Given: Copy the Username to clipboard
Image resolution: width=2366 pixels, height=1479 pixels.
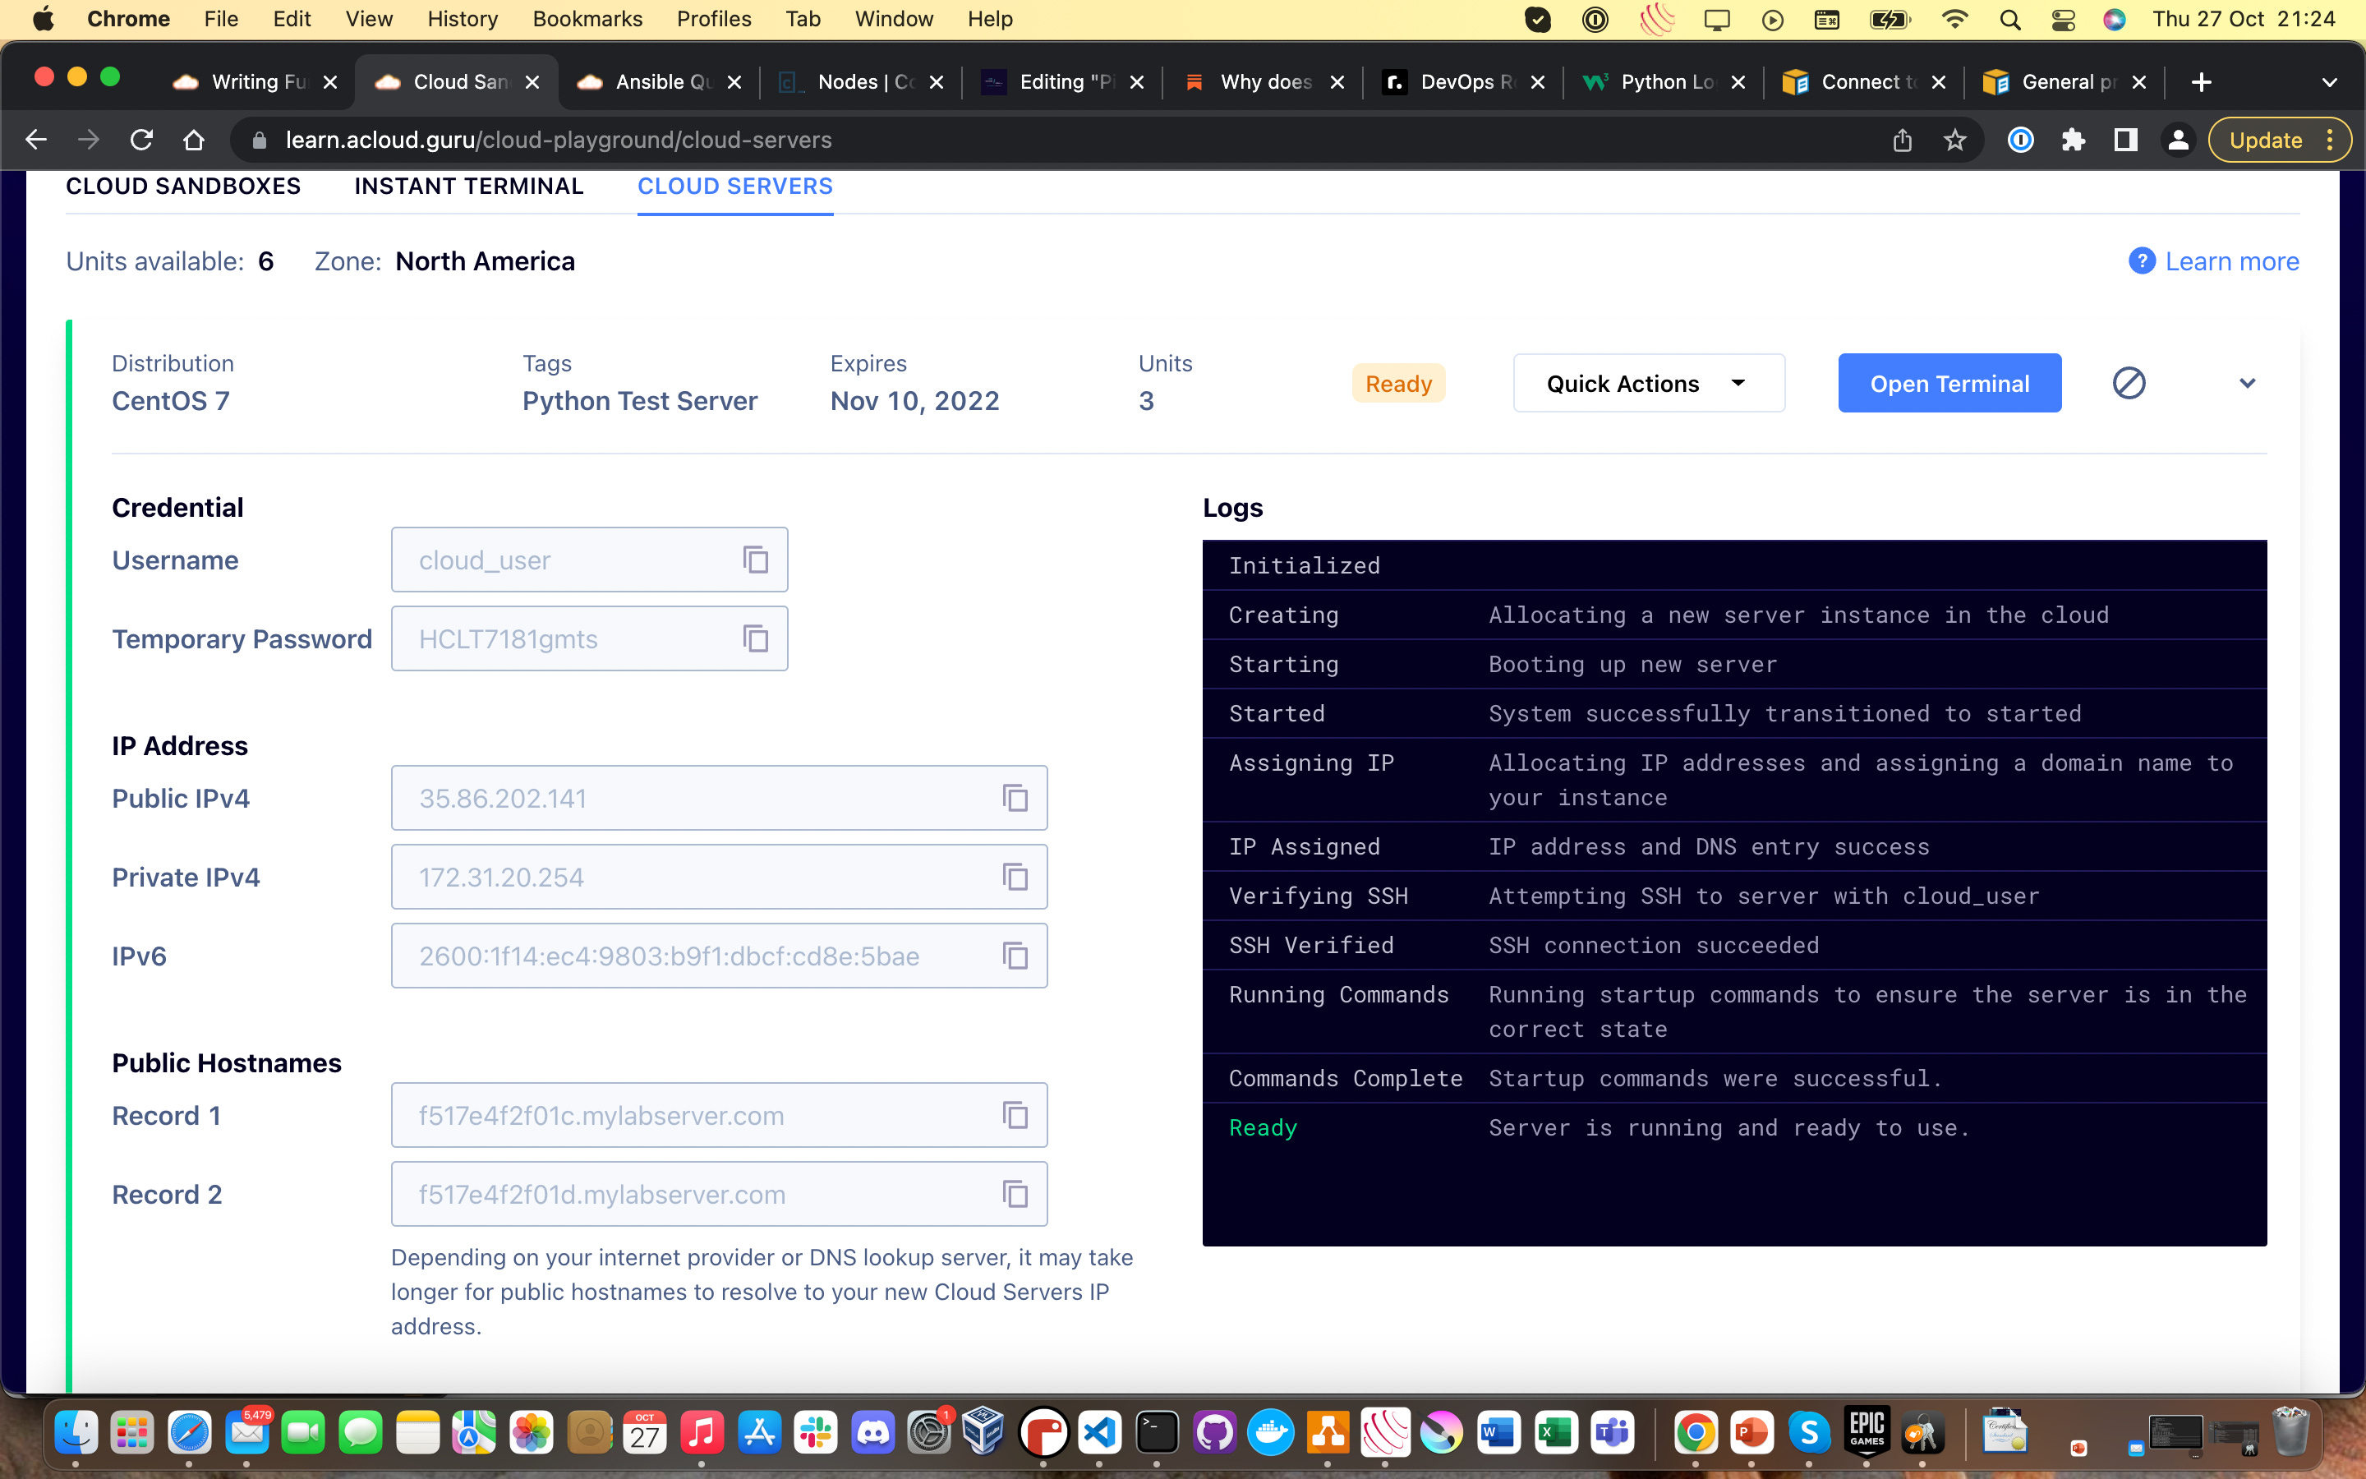Looking at the screenshot, I should 755,560.
